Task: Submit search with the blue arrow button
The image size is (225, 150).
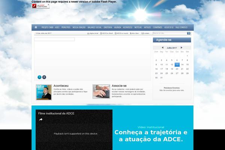Action: point(189,33)
